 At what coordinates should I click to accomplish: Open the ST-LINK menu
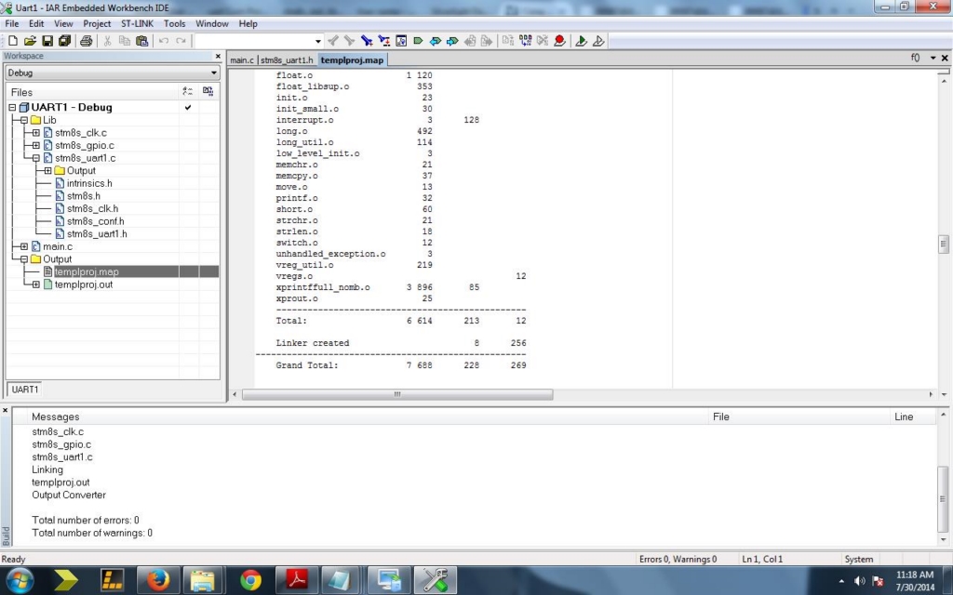pos(137,23)
